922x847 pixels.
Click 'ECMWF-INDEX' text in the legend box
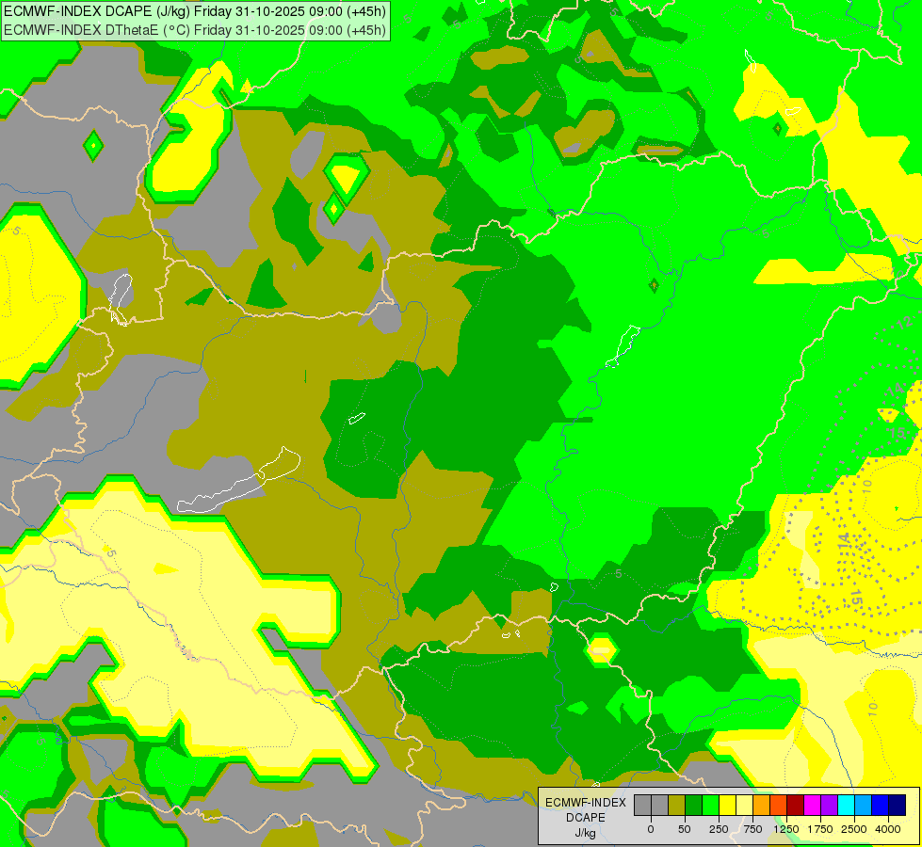[586, 803]
